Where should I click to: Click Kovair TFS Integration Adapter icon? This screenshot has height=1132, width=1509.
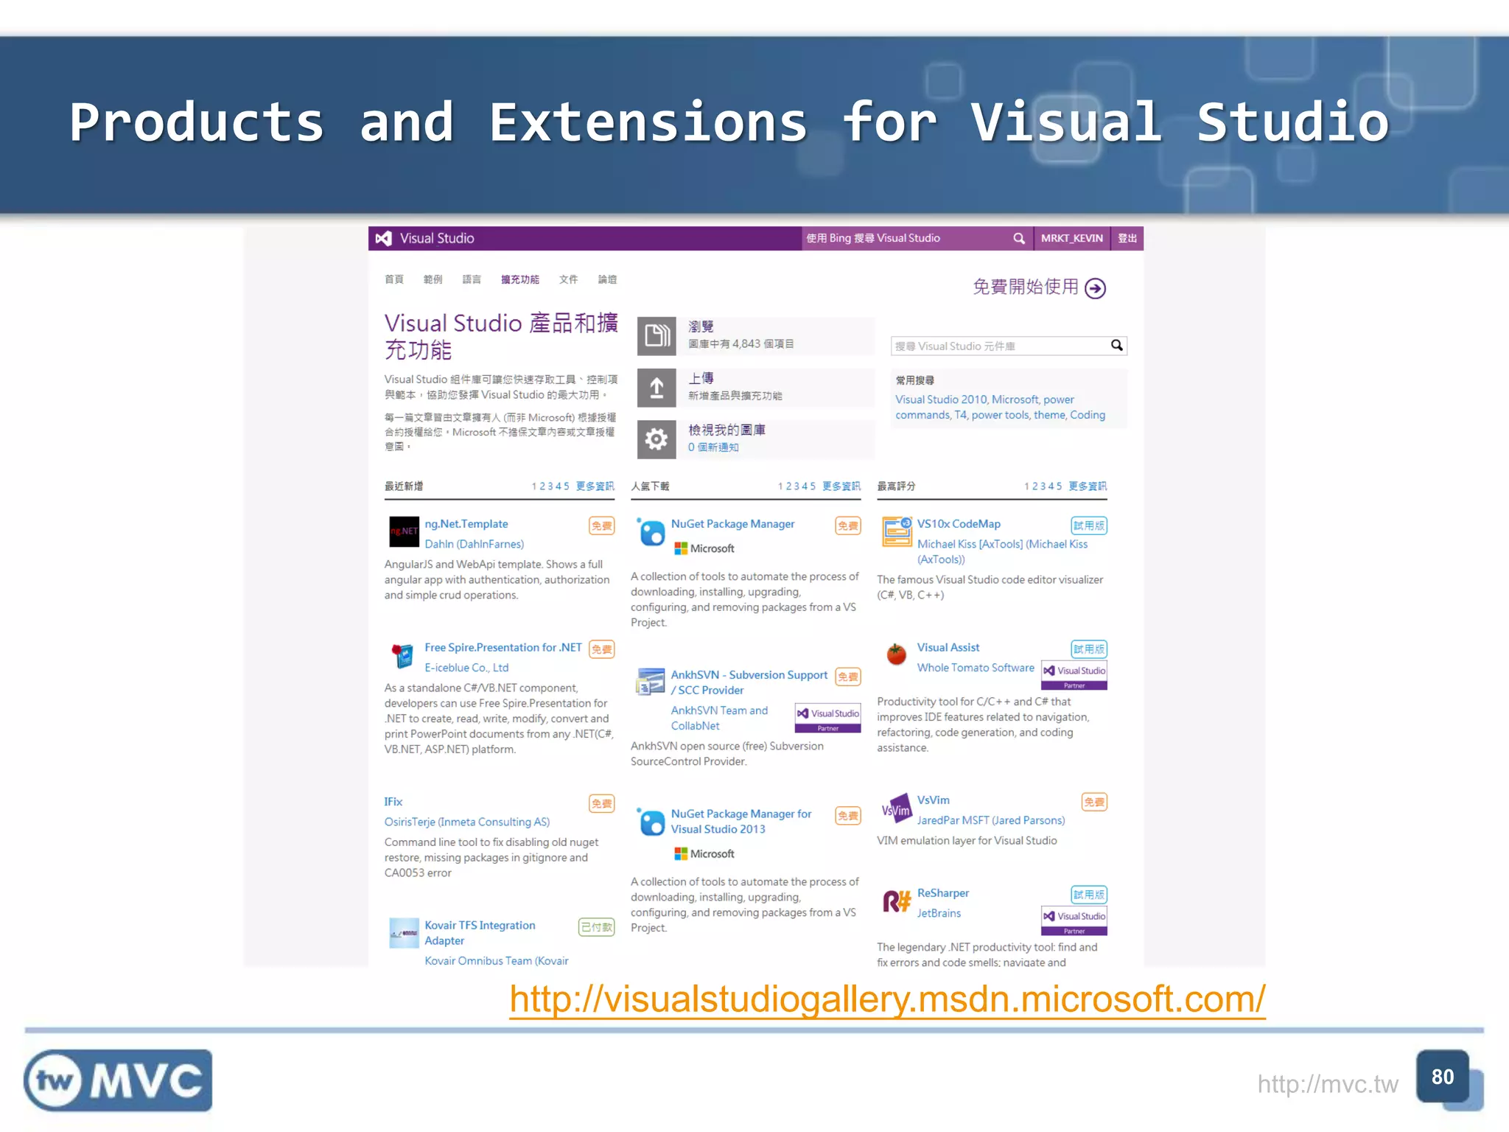click(x=404, y=933)
